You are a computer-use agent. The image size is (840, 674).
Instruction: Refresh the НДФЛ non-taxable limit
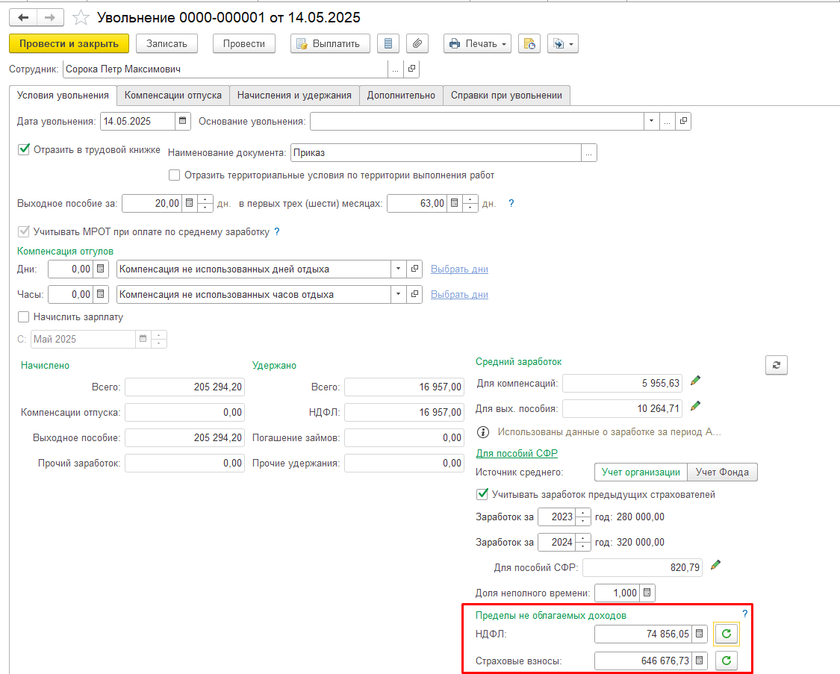727,634
